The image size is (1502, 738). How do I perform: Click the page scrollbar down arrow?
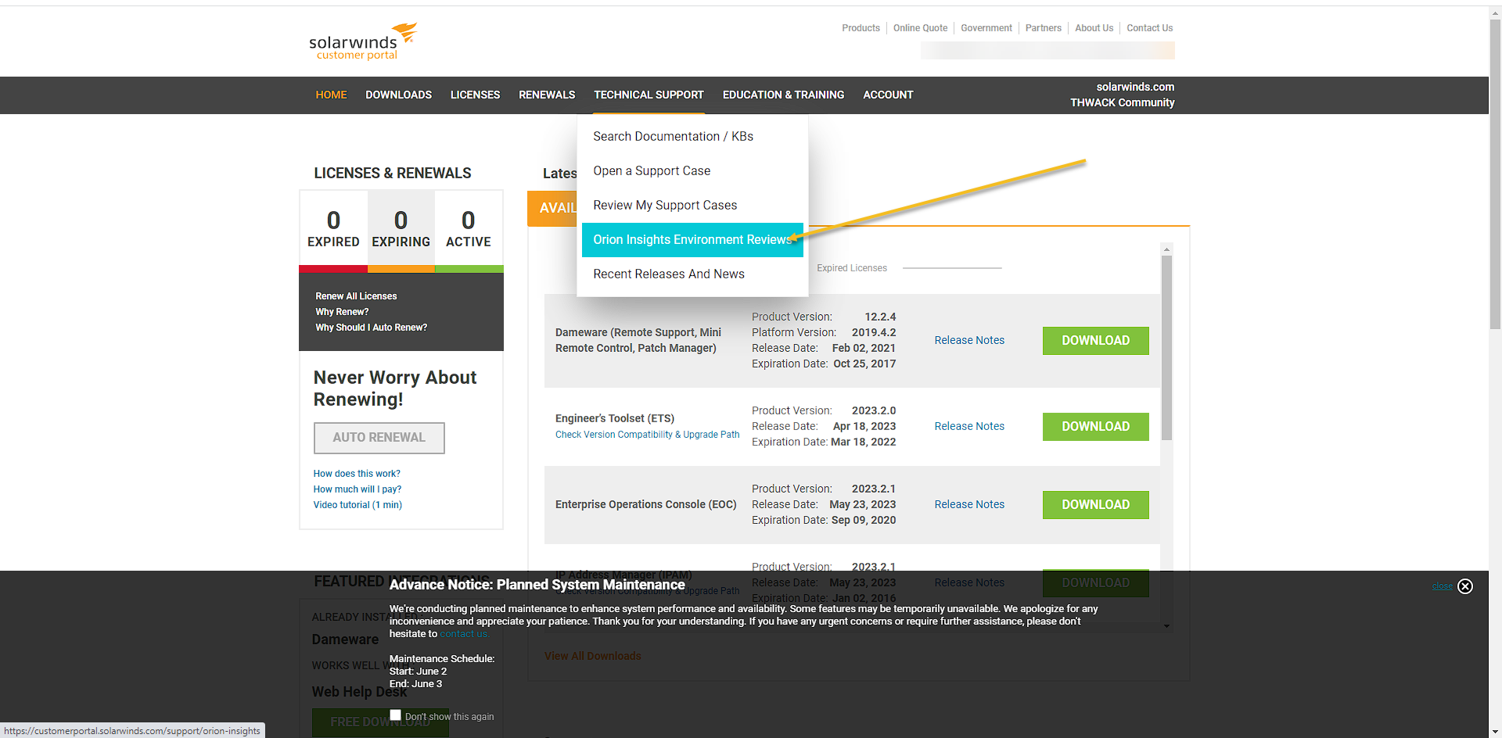[x=1495, y=731]
